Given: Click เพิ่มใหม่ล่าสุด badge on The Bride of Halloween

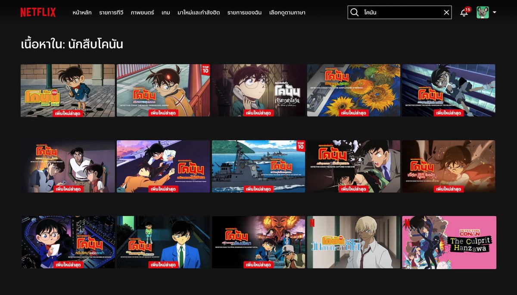Looking at the screenshot, I should point(258,113).
